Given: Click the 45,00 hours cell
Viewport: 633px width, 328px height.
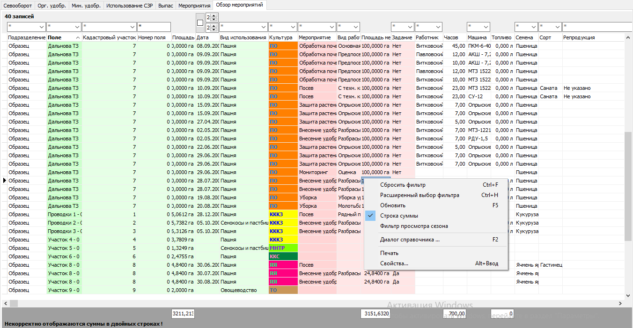Looking at the screenshot, I should (455, 46).
